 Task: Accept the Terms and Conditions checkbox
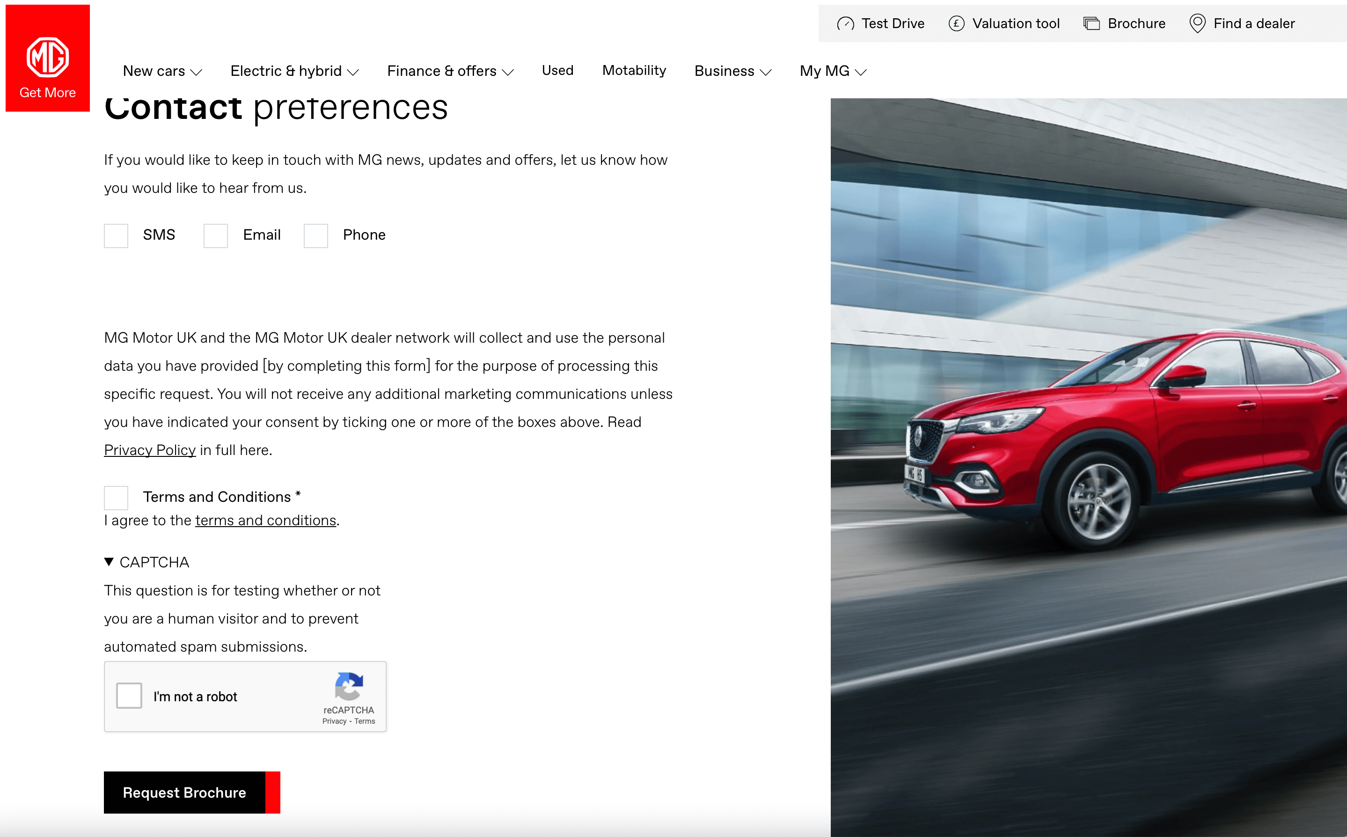[116, 498]
